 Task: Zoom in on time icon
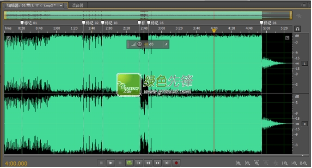[x=257, y=163]
